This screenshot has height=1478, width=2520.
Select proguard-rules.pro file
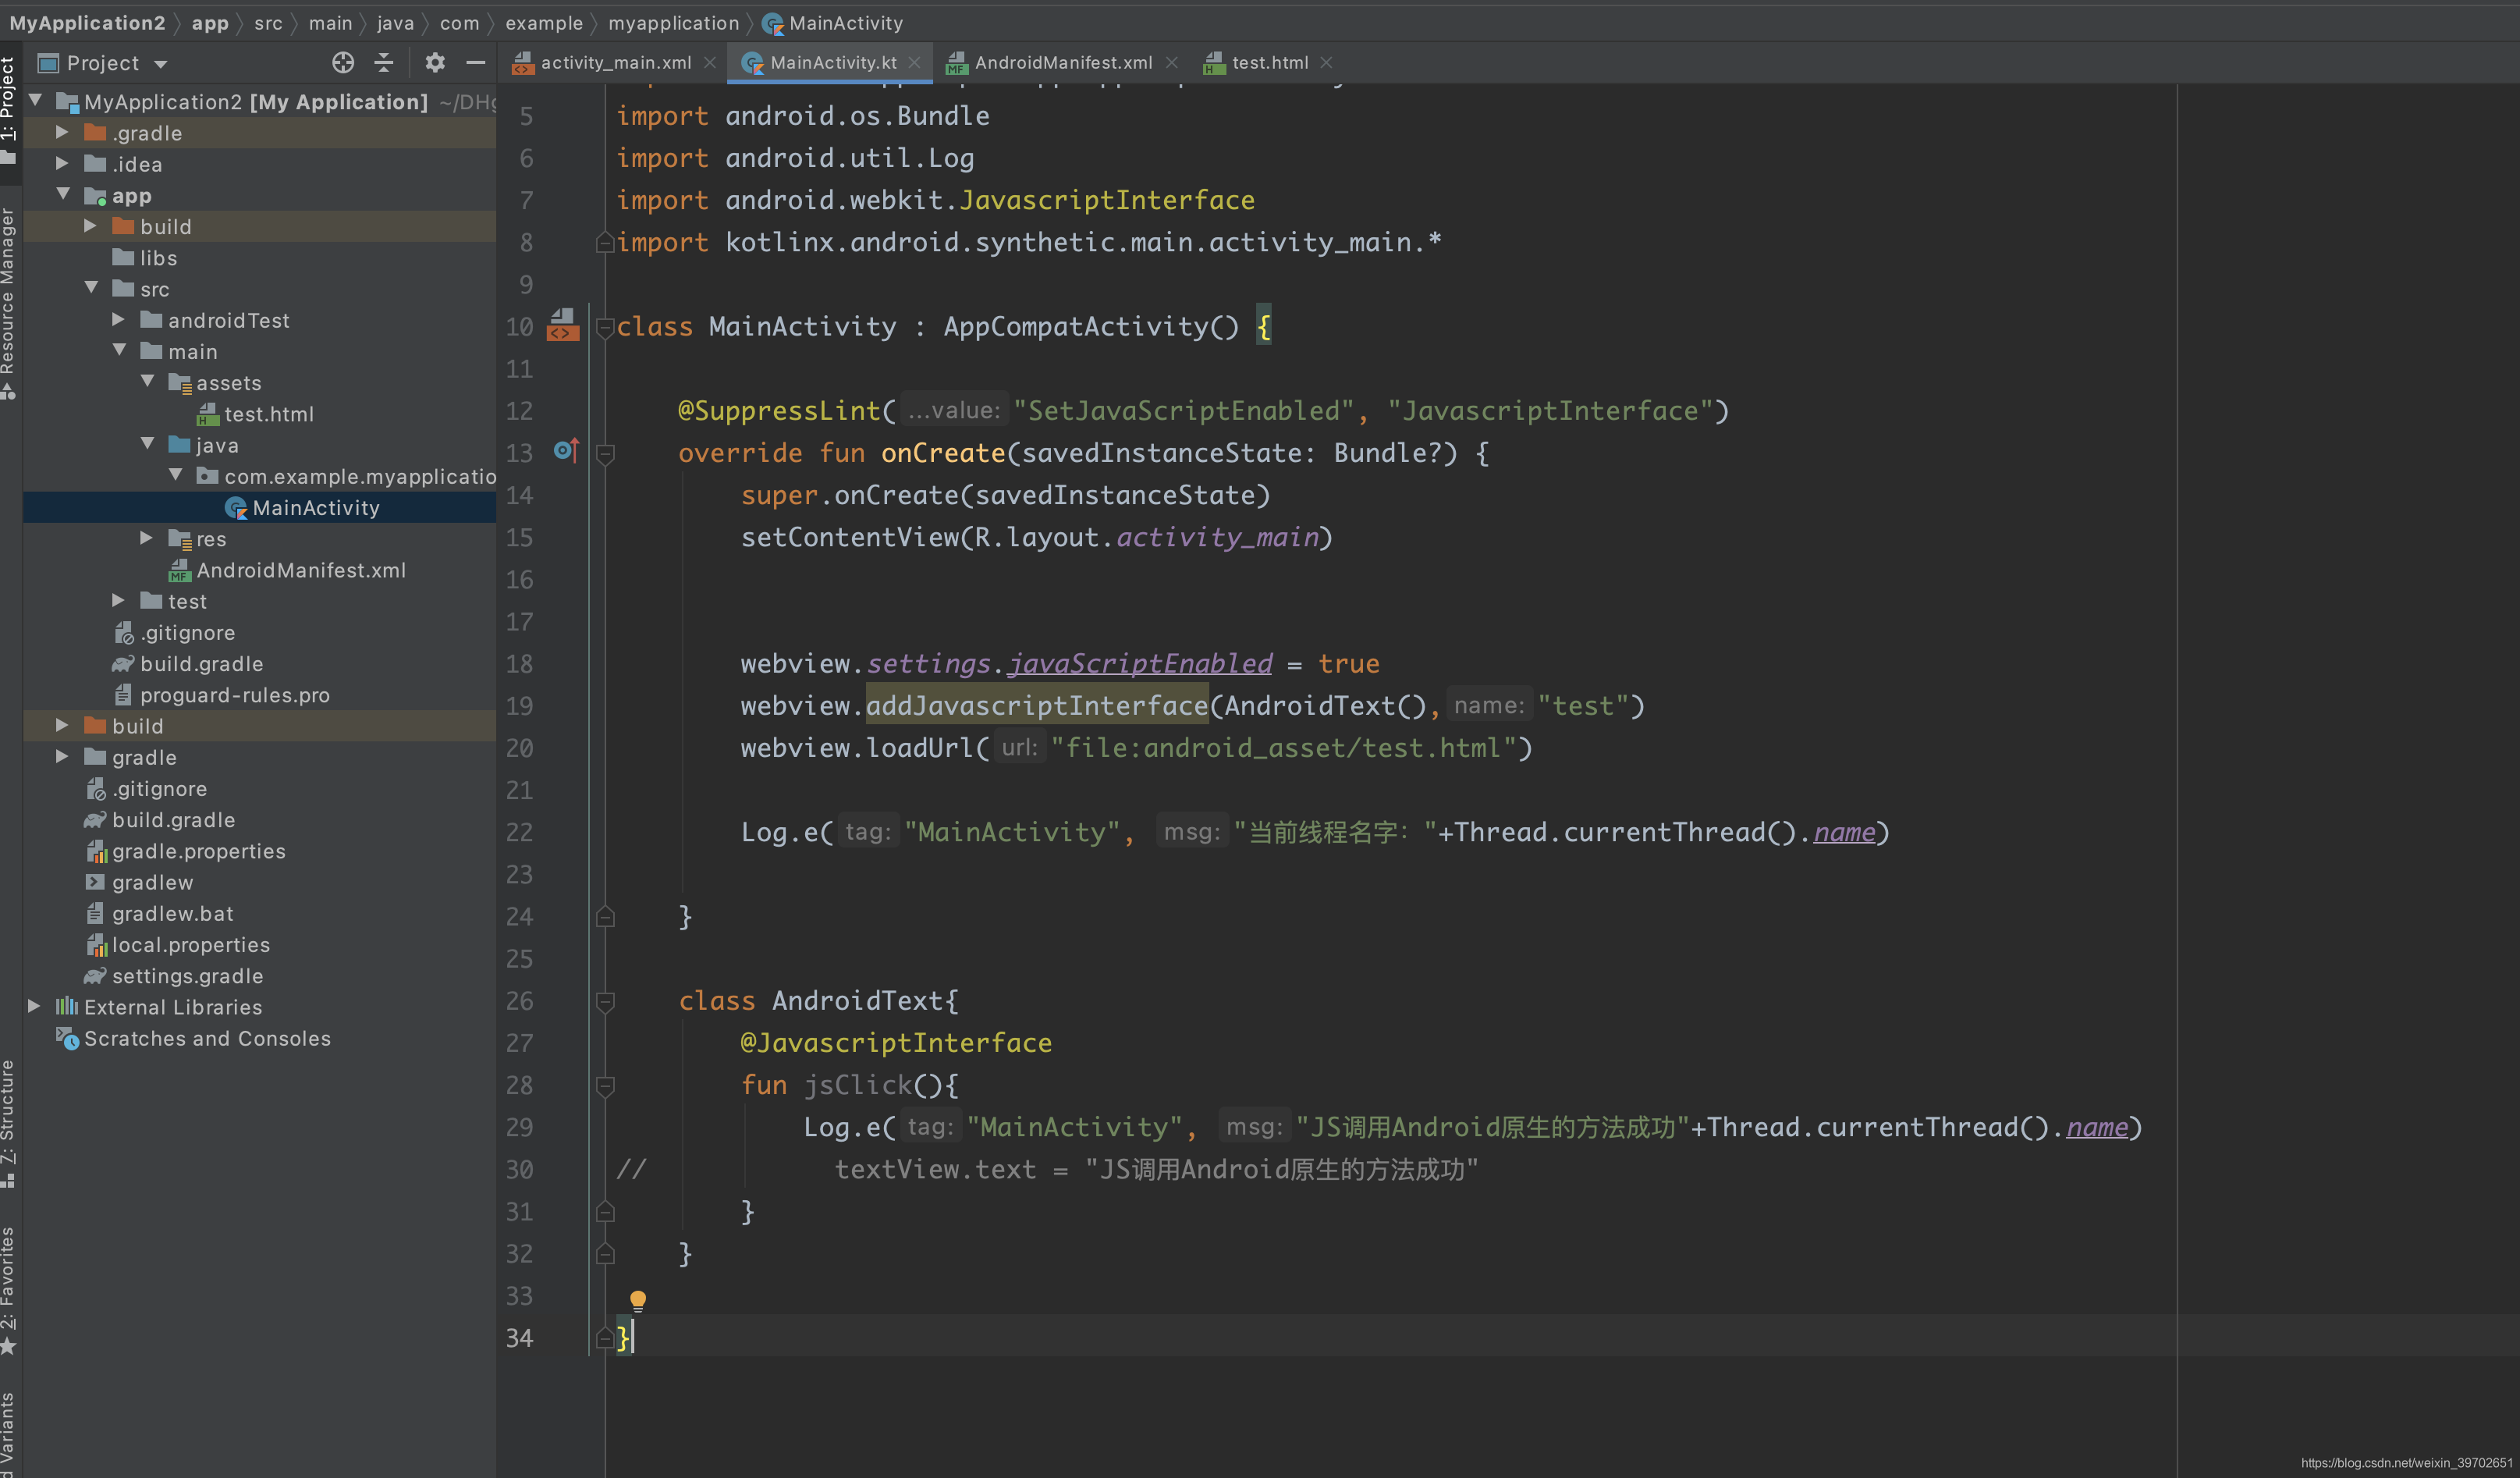234,695
